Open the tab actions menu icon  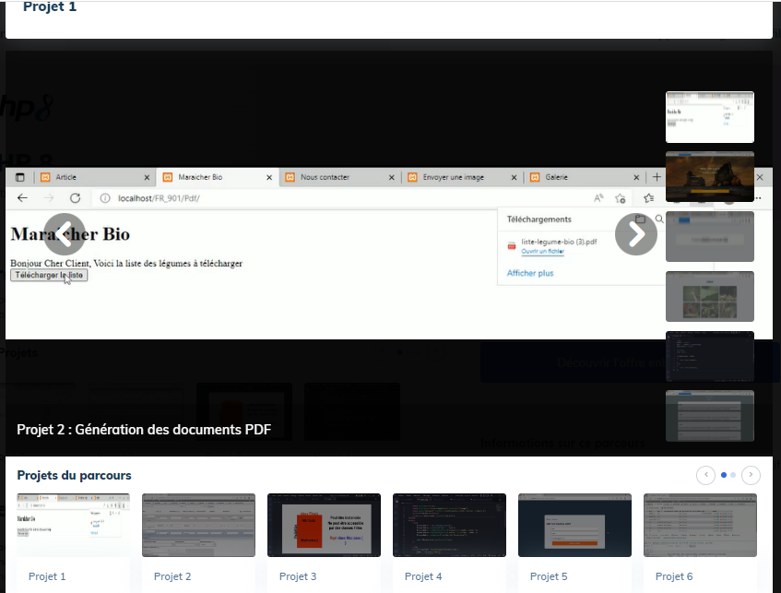coord(20,177)
